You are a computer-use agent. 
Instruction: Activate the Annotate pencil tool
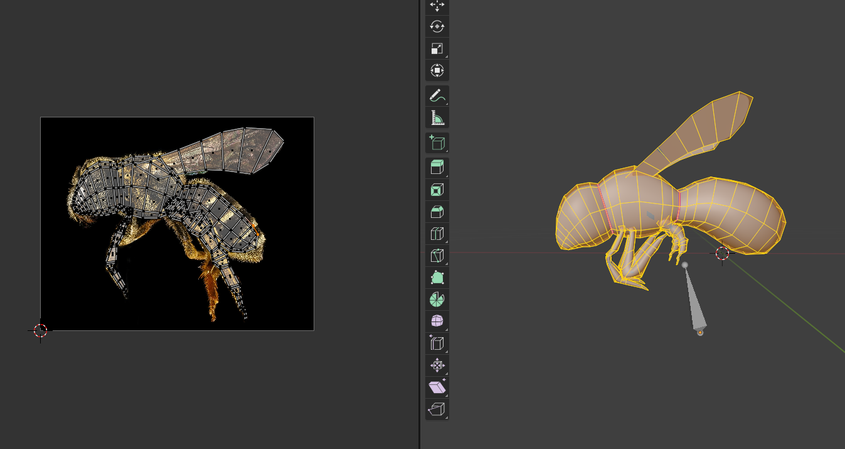tap(437, 95)
